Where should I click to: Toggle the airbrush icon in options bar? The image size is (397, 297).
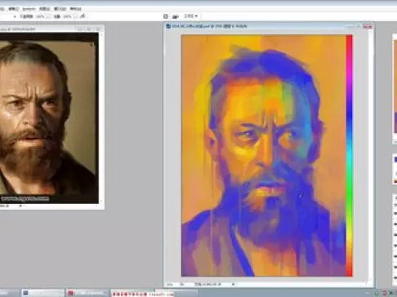83,16
